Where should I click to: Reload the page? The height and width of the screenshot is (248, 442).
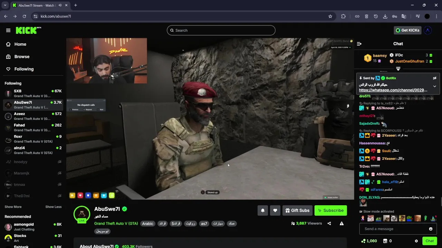(24, 16)
